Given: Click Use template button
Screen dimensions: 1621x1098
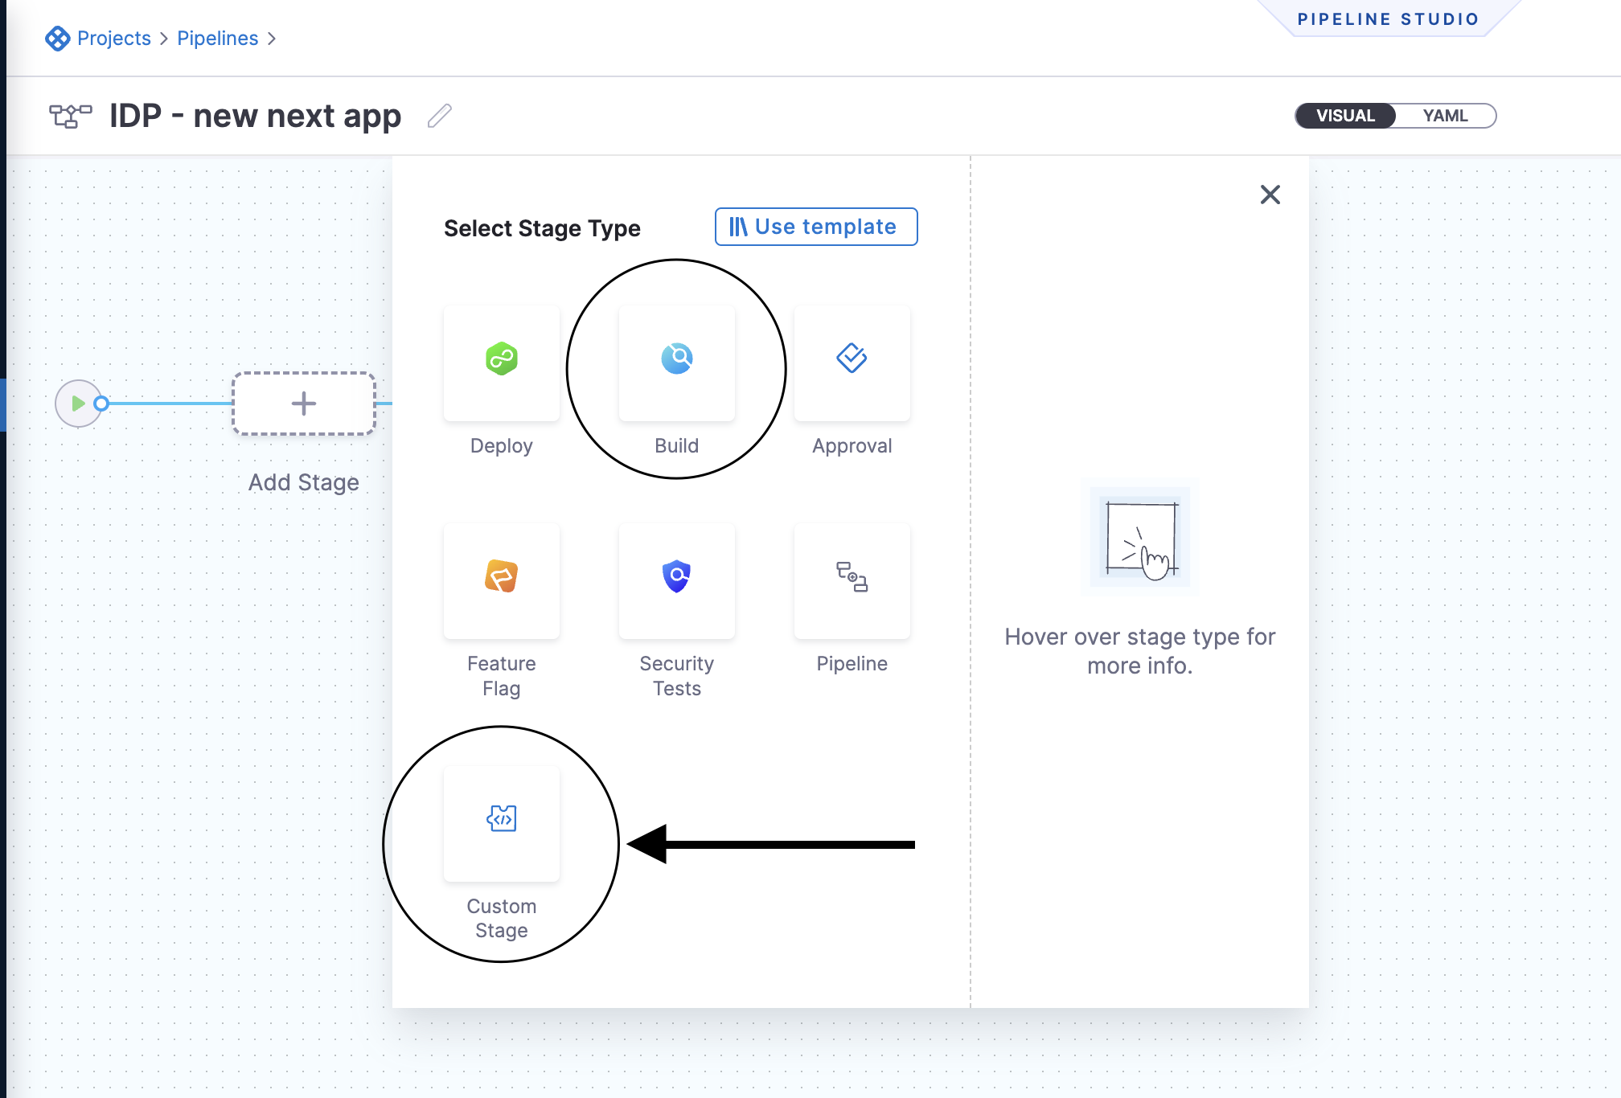Looking at the screenshot, I should point(815,227).
